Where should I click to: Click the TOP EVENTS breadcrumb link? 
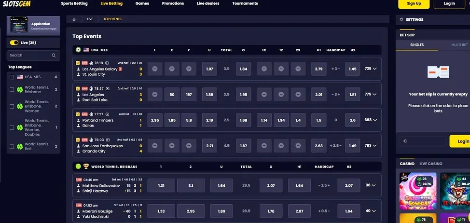coord(112,19)
